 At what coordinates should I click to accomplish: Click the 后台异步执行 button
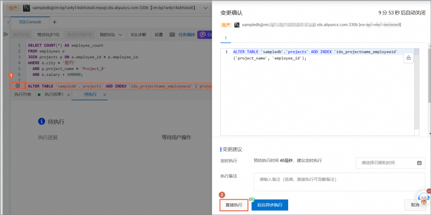pos(270,205)
